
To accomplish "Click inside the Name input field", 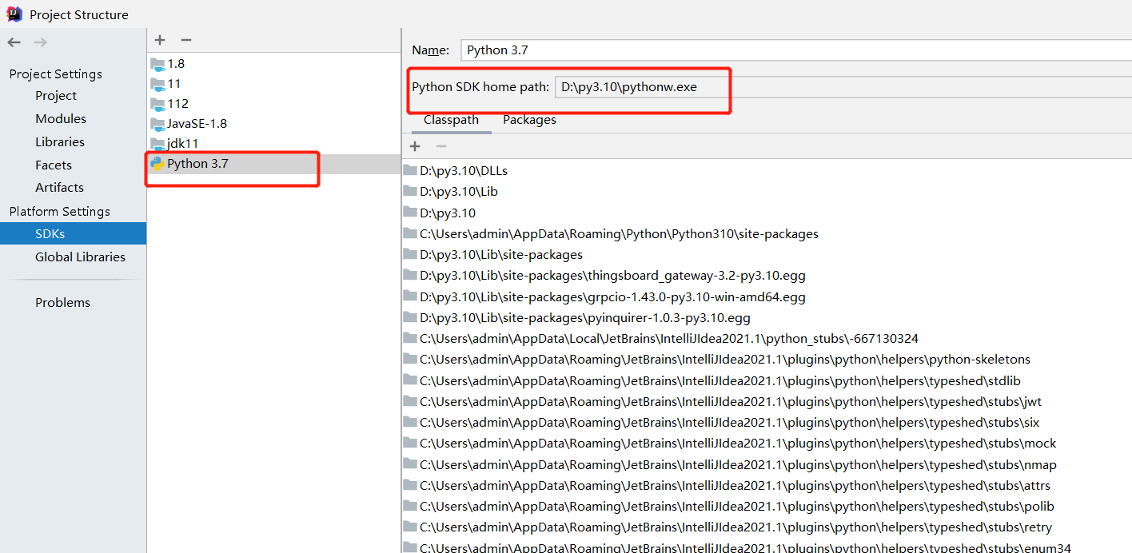I will [x=640, y=50].
